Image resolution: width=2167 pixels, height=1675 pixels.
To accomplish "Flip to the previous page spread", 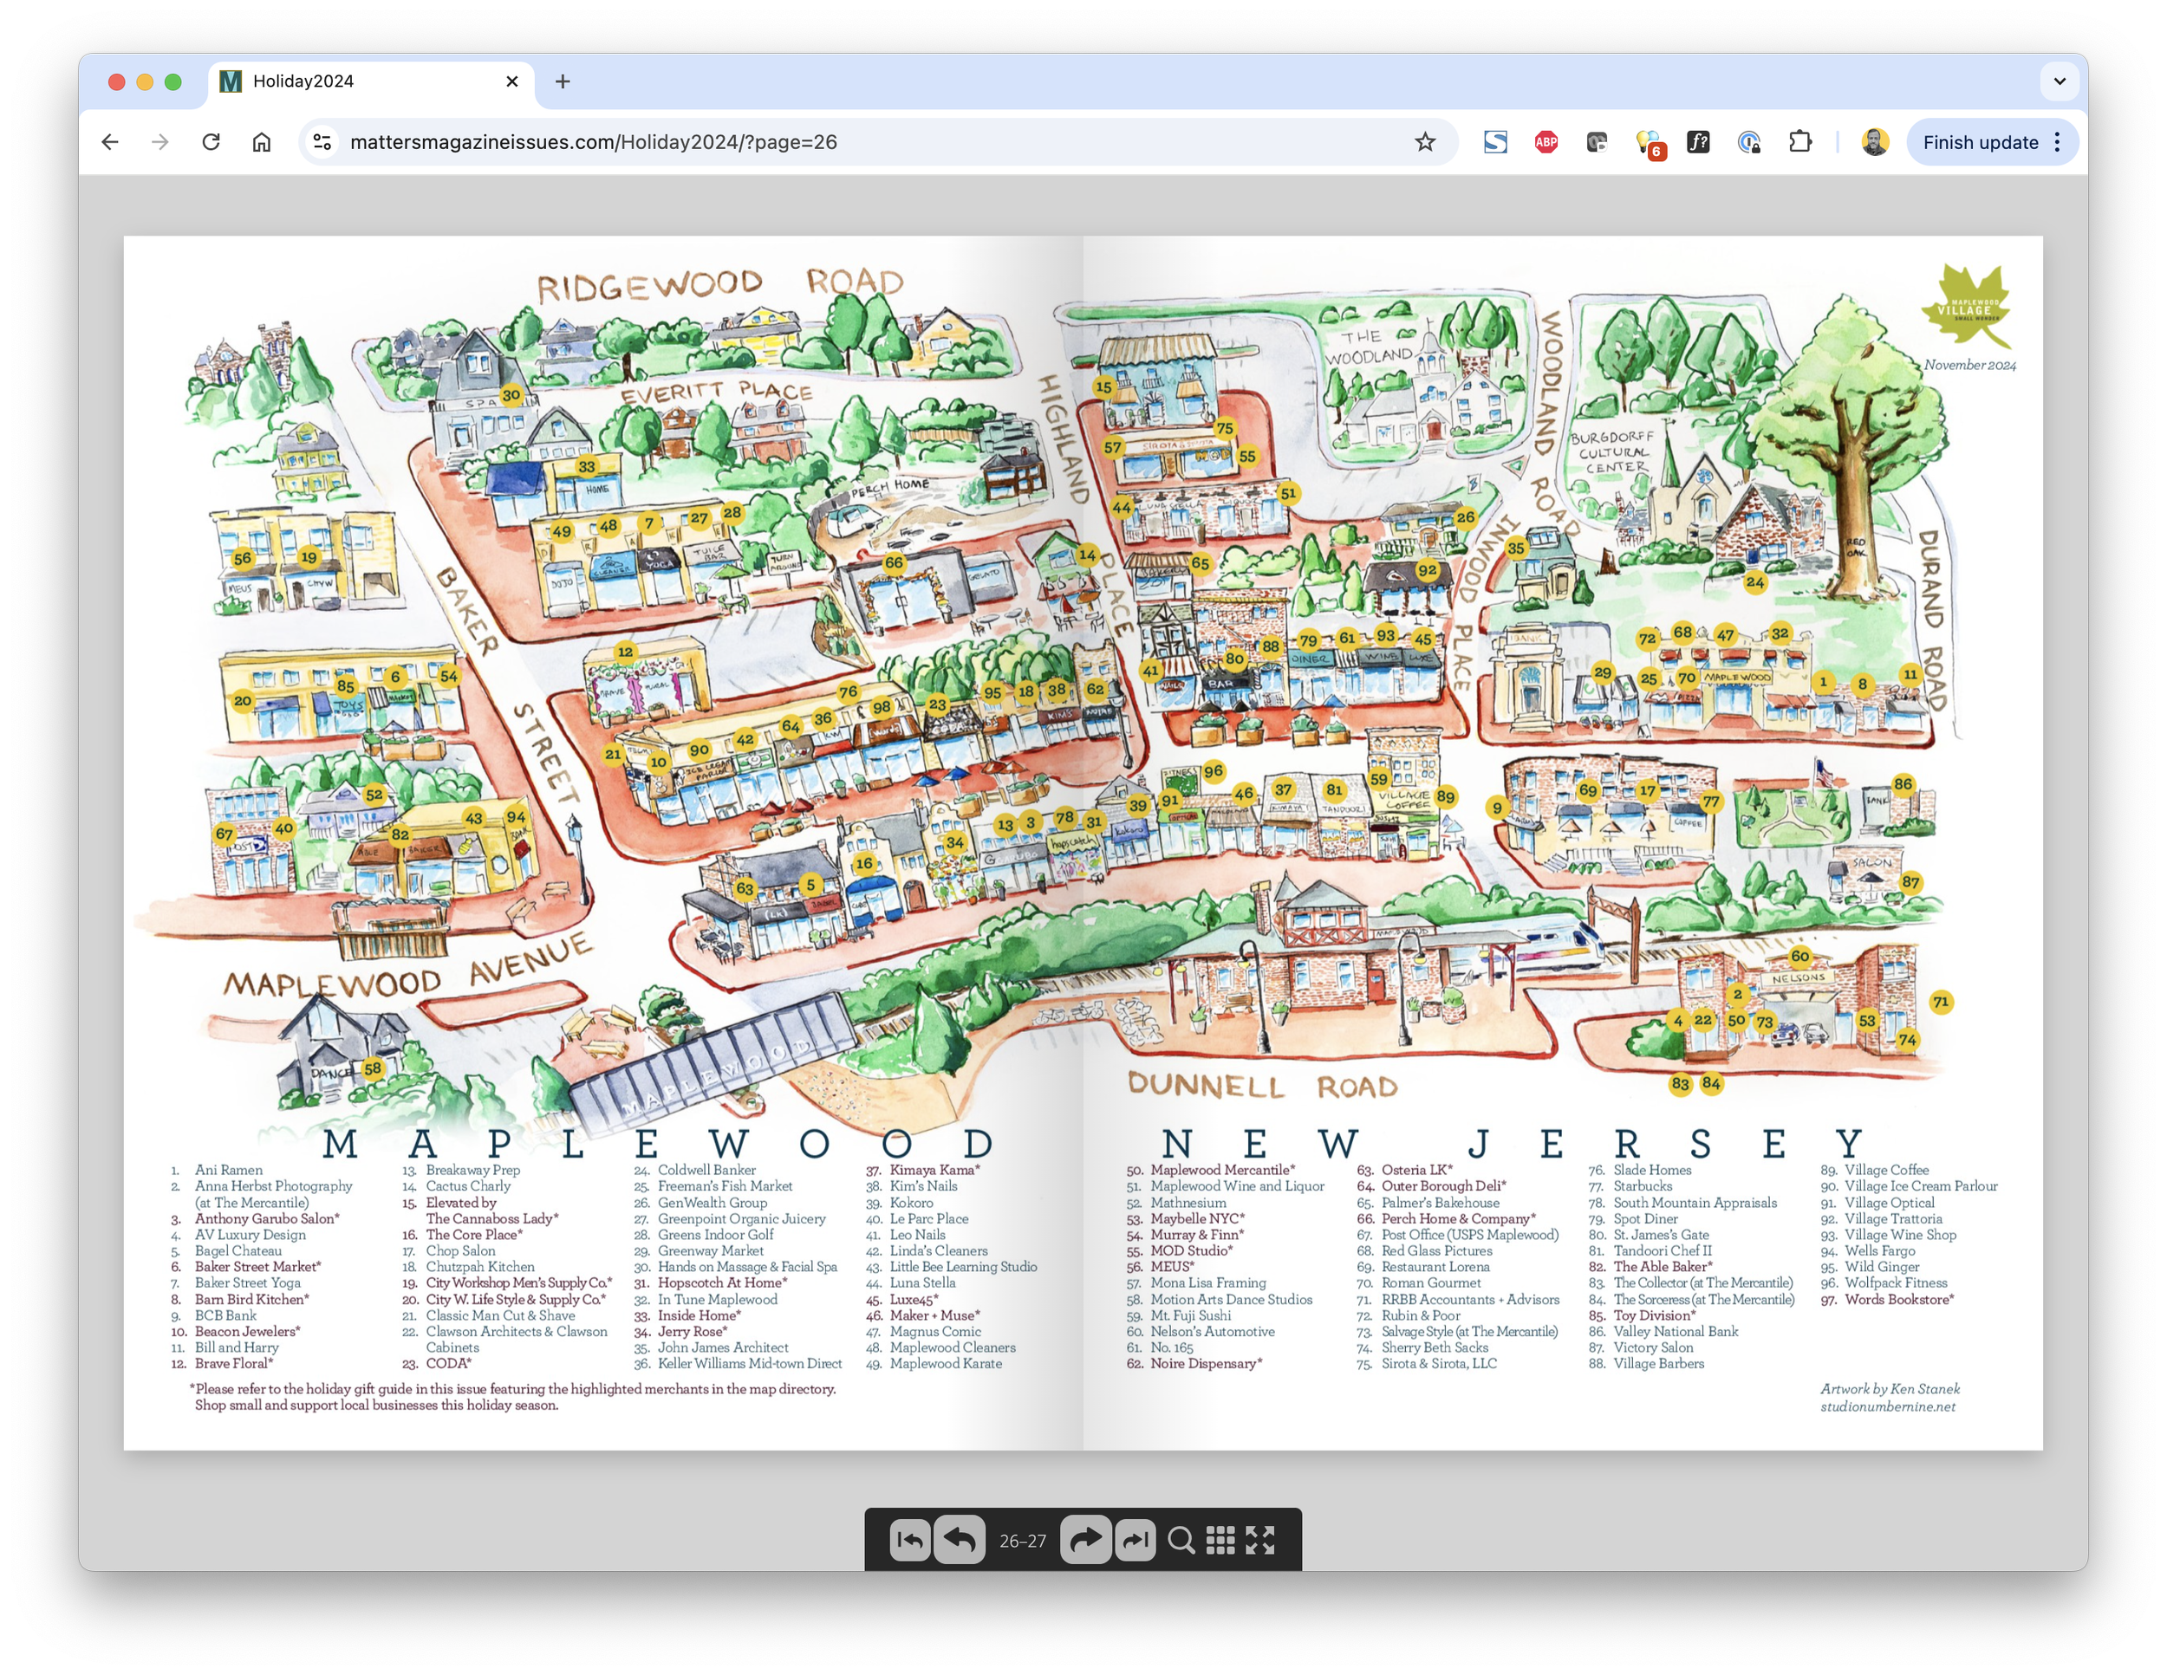I will click(959, 1540).
